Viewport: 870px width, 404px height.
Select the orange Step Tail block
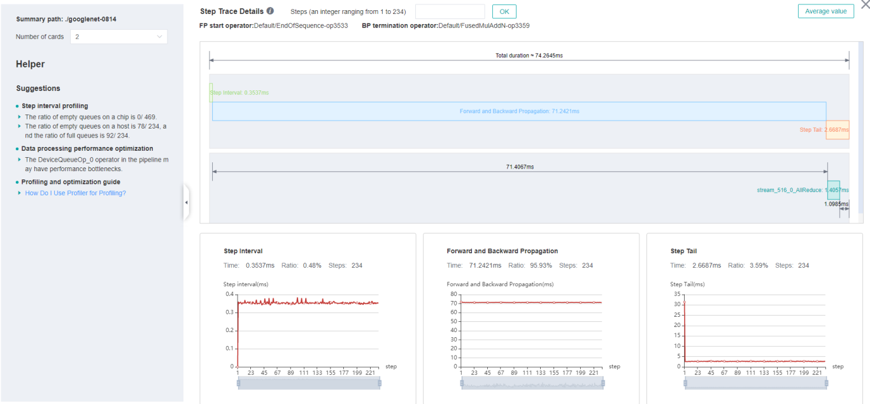[838, 130]
